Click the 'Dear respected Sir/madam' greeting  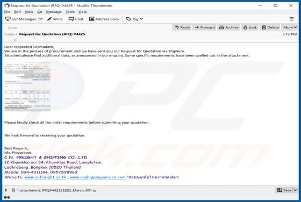(29, 47)
